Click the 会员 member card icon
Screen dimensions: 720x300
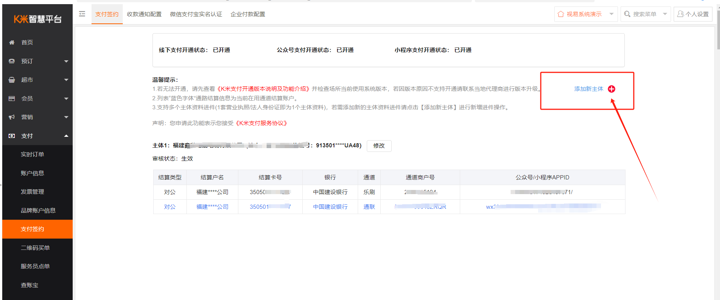[12, 98]
